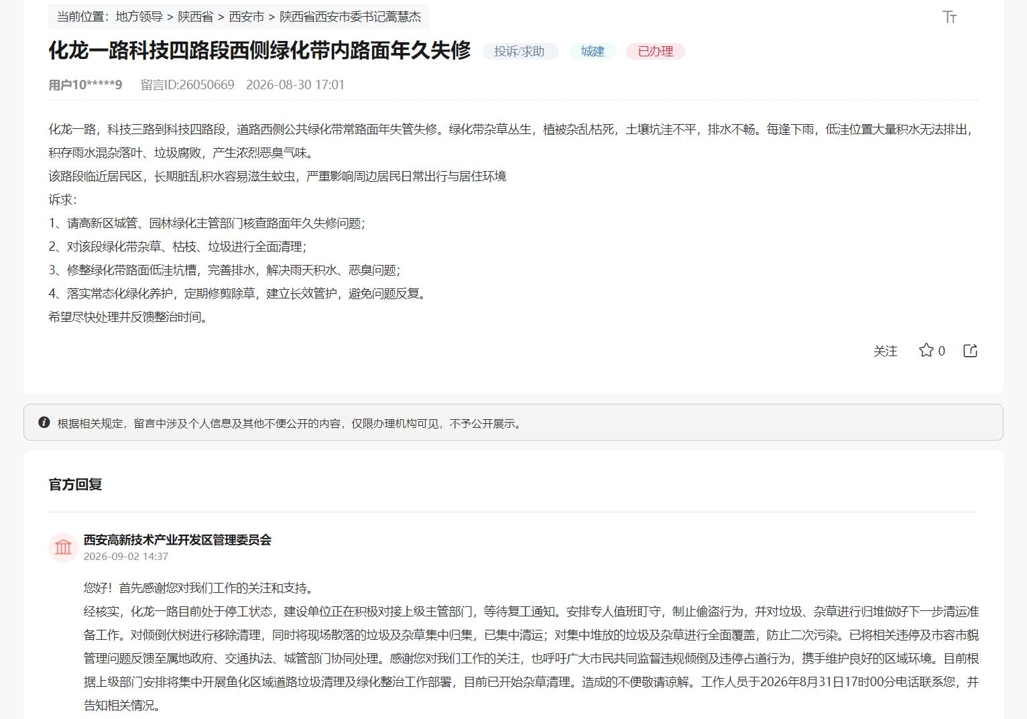This screenshot has width=1027, height=719.
Task: Open 地方领导 breadcrumb link
Action: pyautogui.click(x=139, y=17)
